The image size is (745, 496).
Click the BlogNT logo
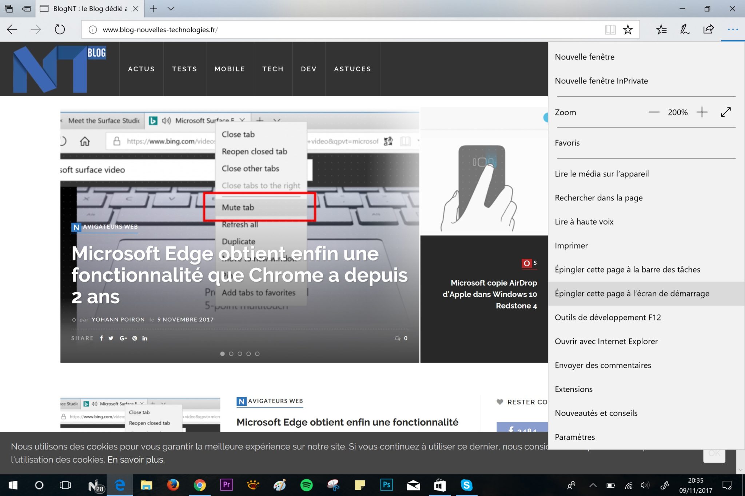59,69
